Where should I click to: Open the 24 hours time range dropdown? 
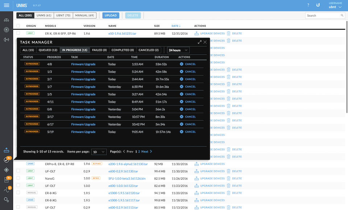pyautogui.click(x=178, y=50)
